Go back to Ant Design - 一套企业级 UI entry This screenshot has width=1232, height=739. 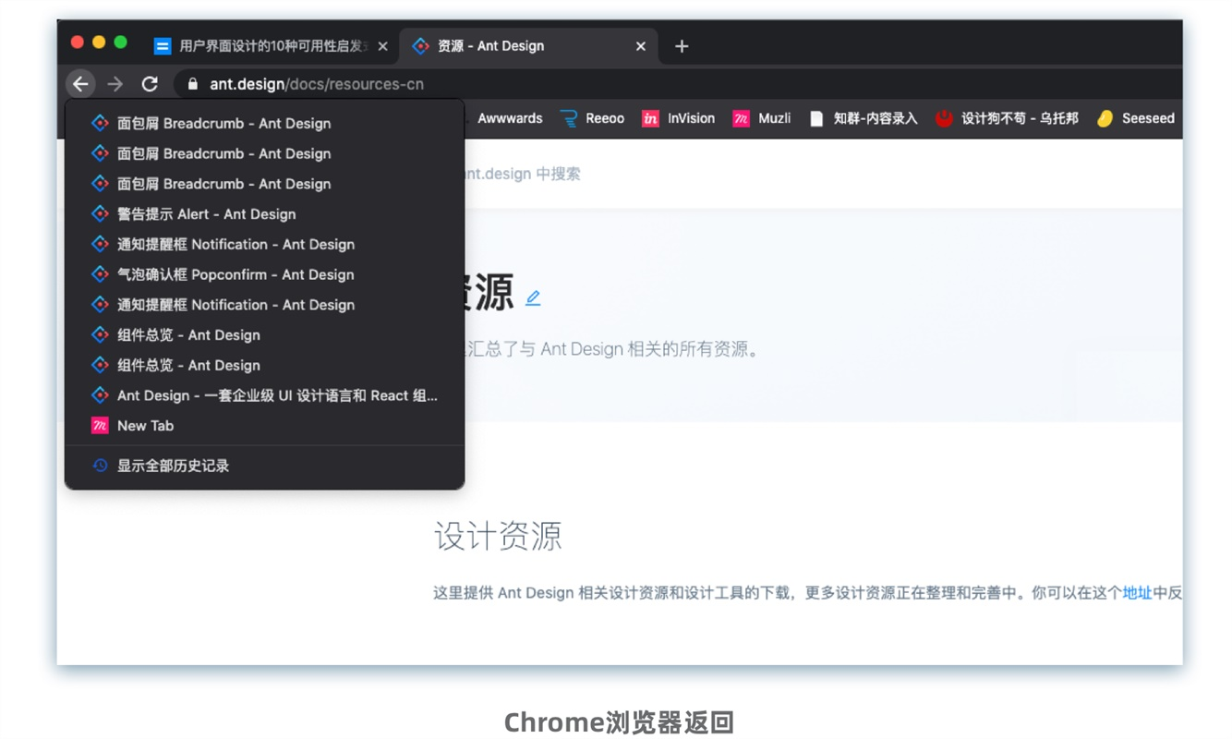(264, 395)
